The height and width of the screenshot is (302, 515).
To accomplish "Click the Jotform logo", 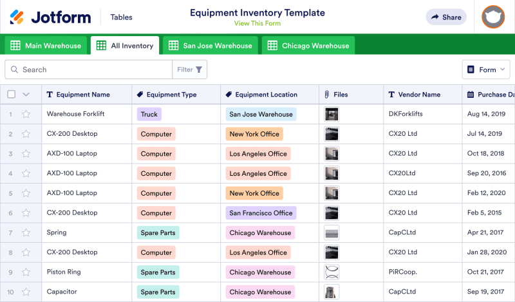I will pos(50,17).
